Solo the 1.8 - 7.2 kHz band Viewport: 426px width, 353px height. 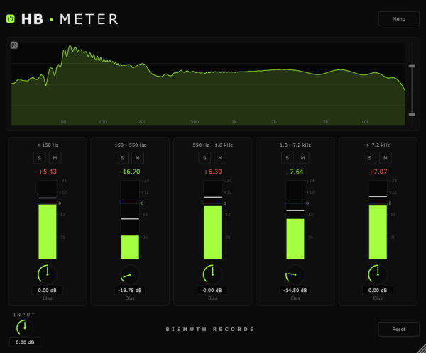point(287,158)
